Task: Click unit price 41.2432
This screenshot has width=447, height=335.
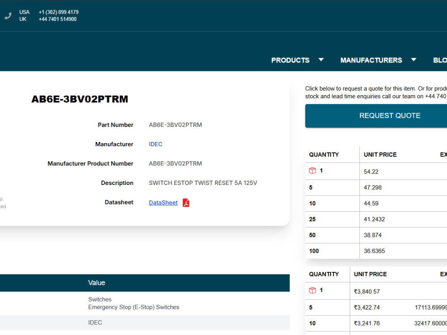Action: [374, 219]
